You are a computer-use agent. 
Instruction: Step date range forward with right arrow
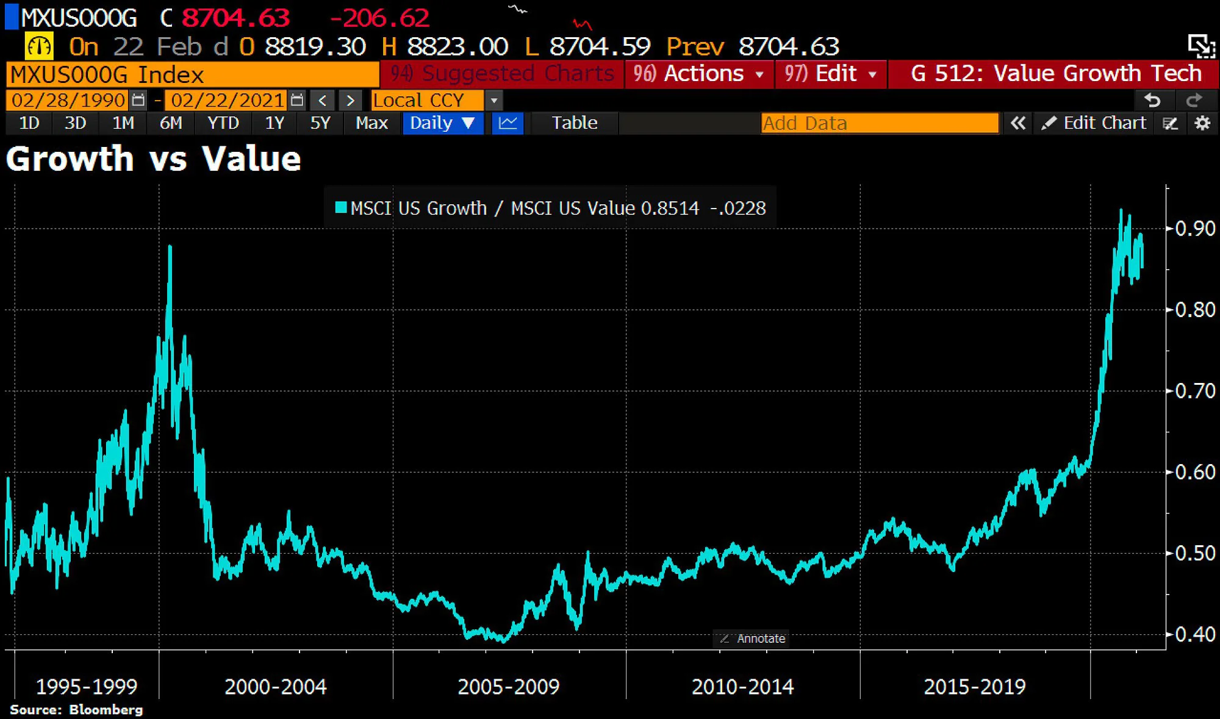click(x=350, y=100)
